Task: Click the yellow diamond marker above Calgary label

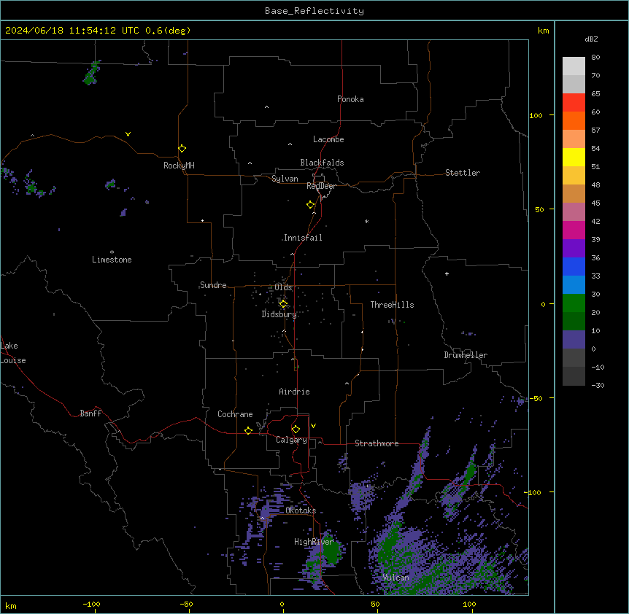Action: tap(296, 430)
